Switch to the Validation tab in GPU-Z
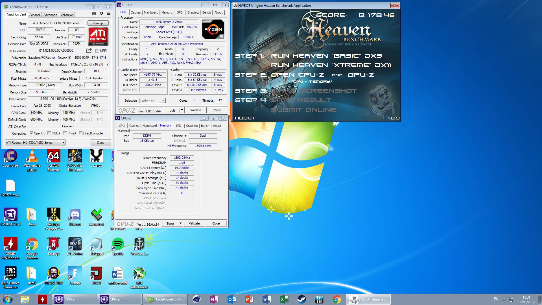 point(67,15)
